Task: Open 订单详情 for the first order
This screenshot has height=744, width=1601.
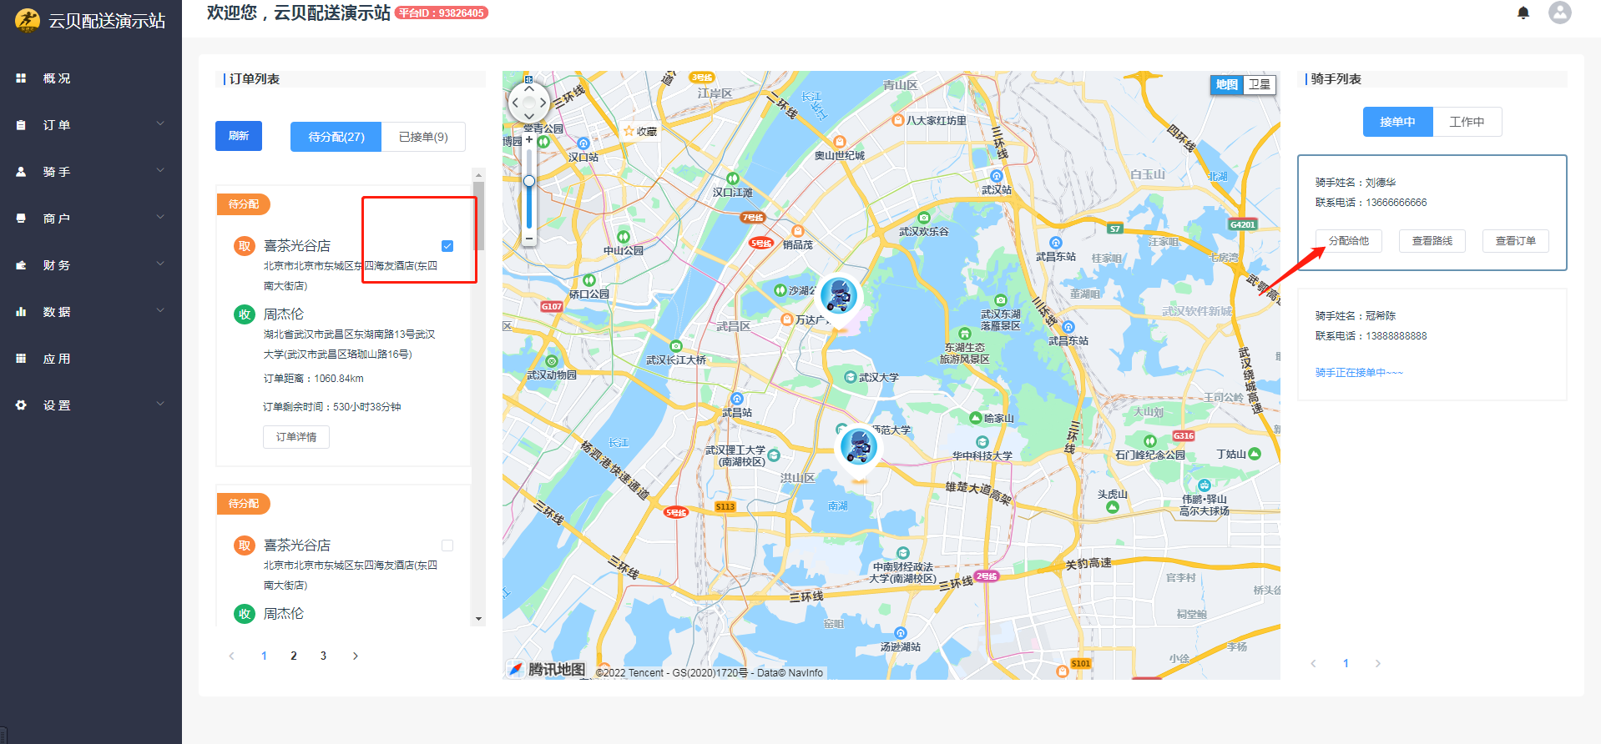Action: tap(296, 437)
